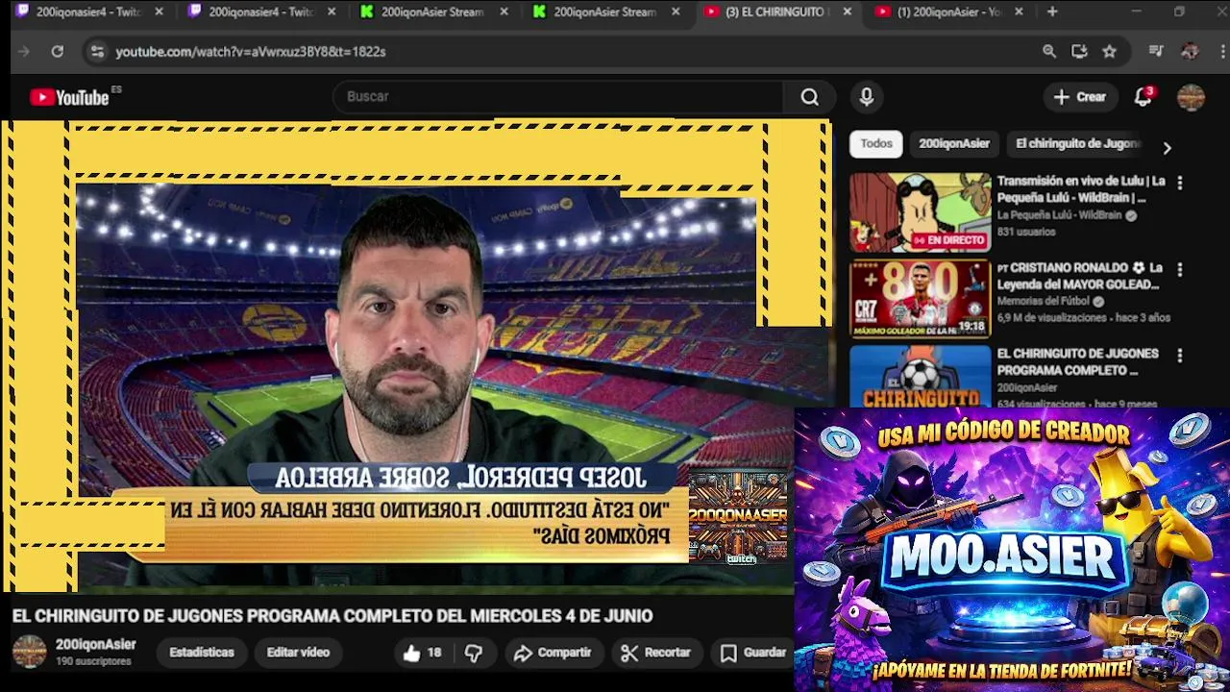Open the media control icon in browser toolbar
This screenshot has width=1230, height=692.
coord(1156,52)
